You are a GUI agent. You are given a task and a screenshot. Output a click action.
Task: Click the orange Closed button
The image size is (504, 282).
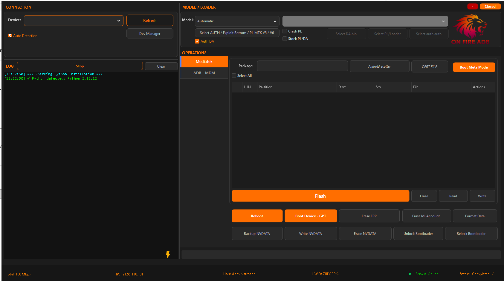pos(490,7)
